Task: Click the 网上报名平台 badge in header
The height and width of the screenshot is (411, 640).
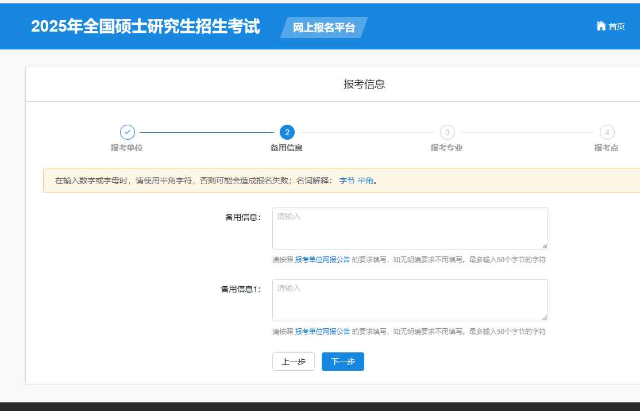Action: click(323, 27)
